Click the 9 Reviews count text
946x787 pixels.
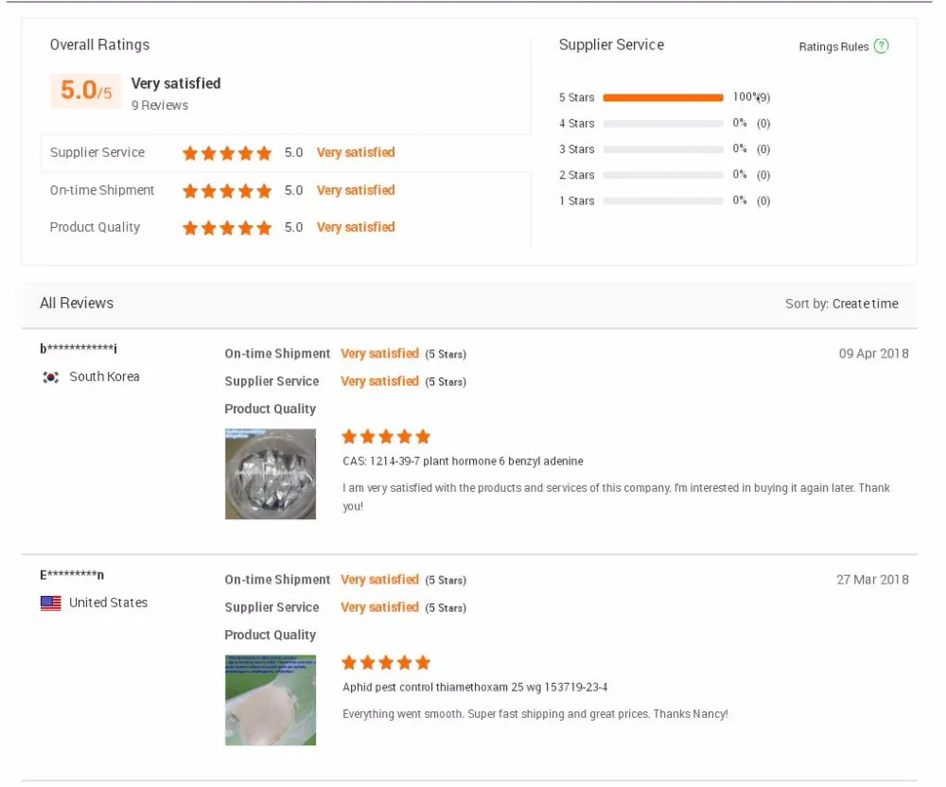point(159,106)
